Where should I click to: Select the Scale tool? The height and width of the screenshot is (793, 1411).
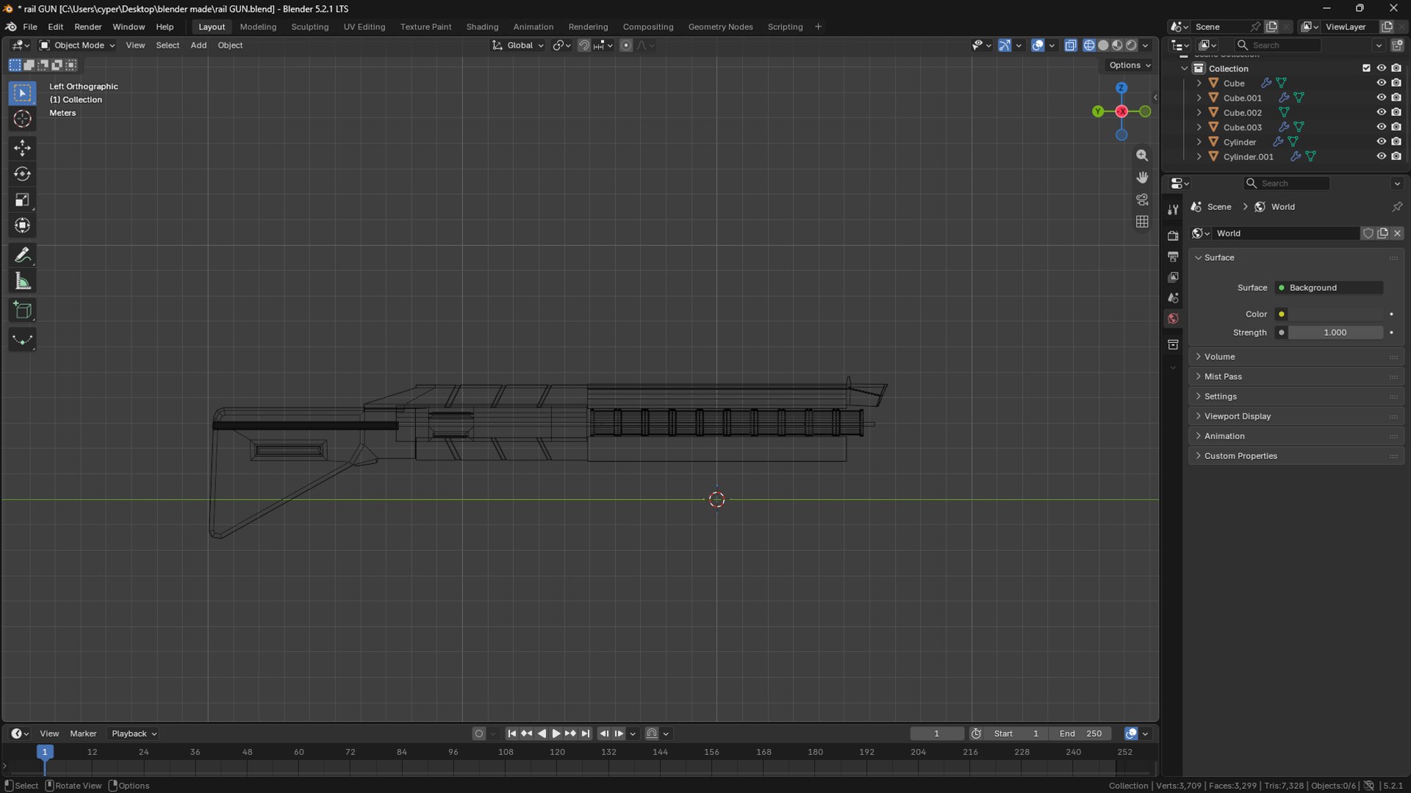point(22,200)
